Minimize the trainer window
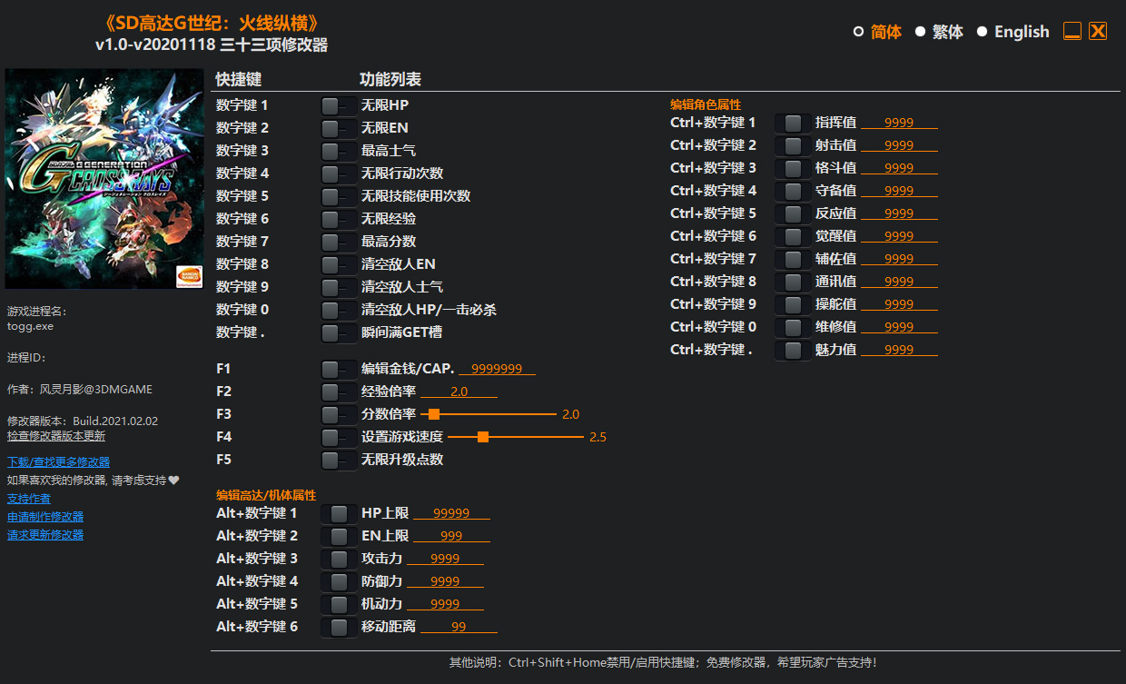The image size is (1126, 684). tap(1072, 31)
